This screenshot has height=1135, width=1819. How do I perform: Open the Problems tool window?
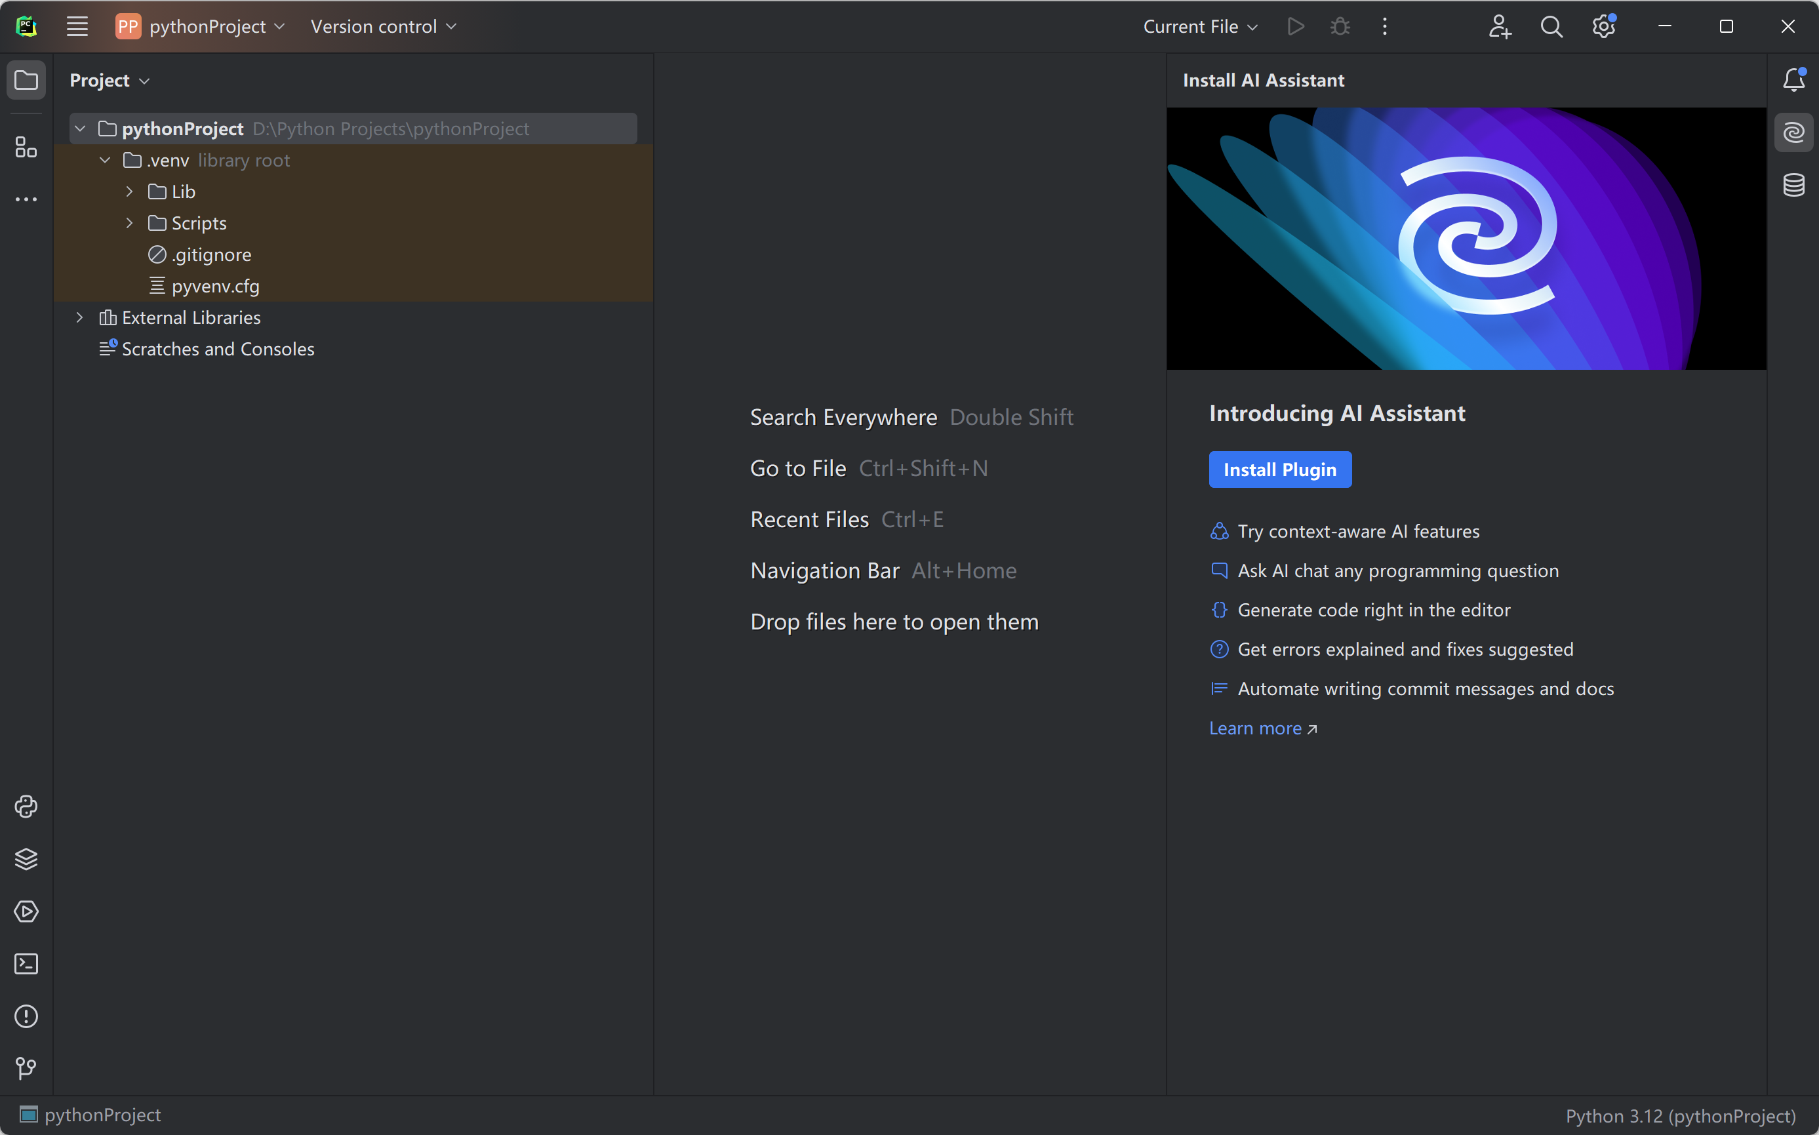click(26, 1016)
